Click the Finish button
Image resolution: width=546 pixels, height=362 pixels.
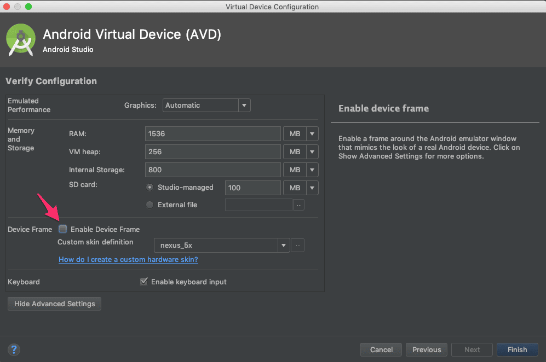(517, 349)
